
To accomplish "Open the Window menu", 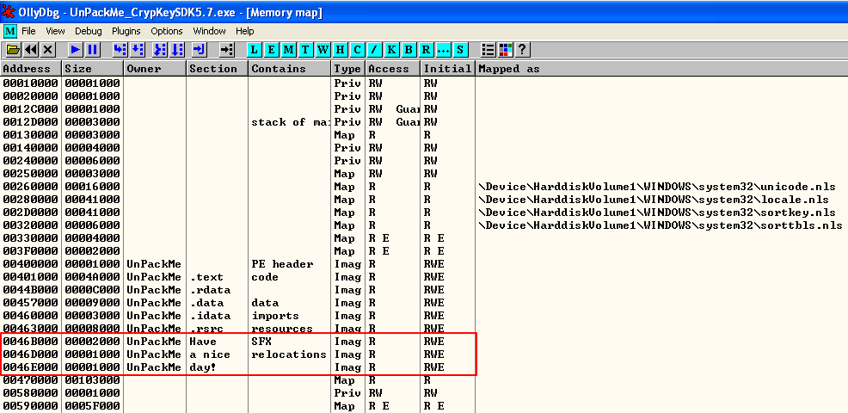I will (209, 31).
